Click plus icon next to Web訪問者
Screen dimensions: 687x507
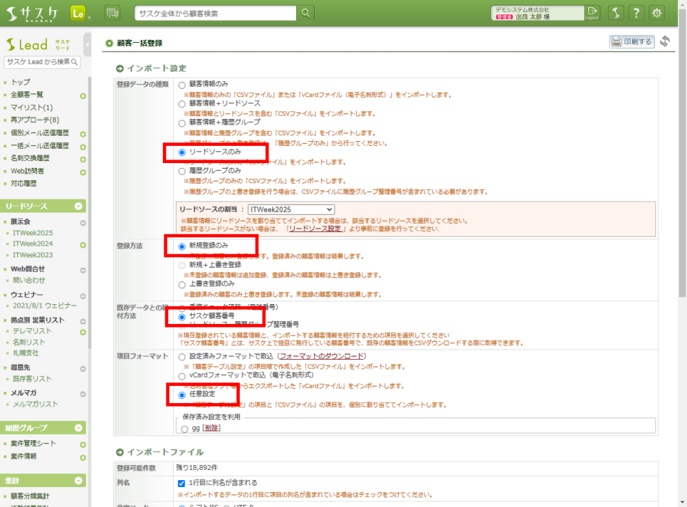pos(83,172)
